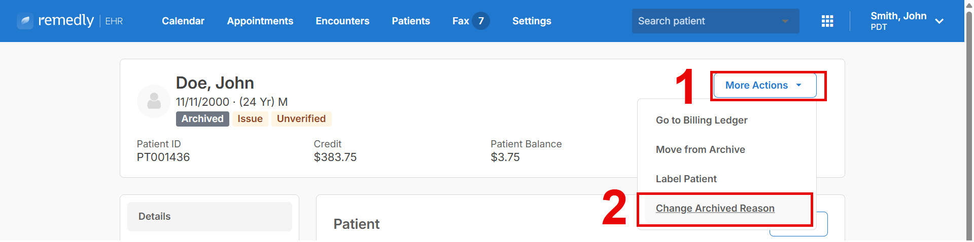Click the Details sidebar item
The image size is (974, 242).
coord(210,217)
